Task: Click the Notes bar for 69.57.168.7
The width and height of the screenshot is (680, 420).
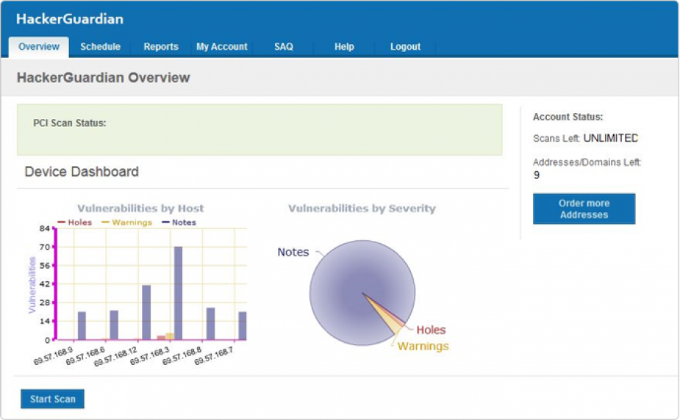Action: click(x=243, y=325)
